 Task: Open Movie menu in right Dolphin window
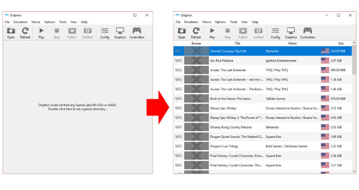pyautogui.click(x=207, y=22)
